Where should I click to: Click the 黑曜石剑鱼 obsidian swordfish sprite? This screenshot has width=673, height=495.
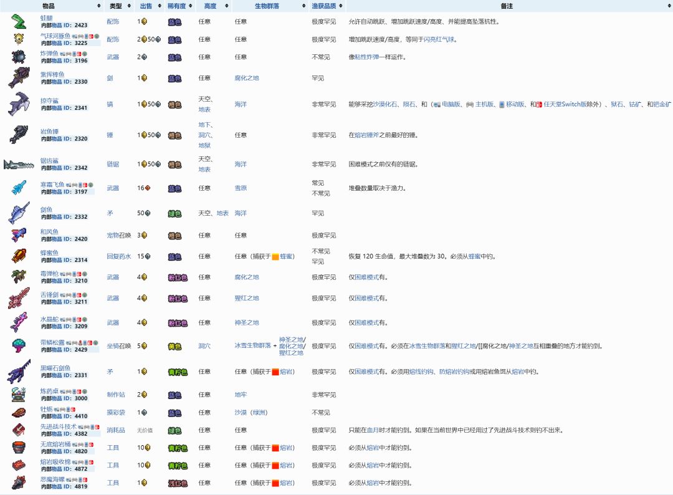click(19, 372)
